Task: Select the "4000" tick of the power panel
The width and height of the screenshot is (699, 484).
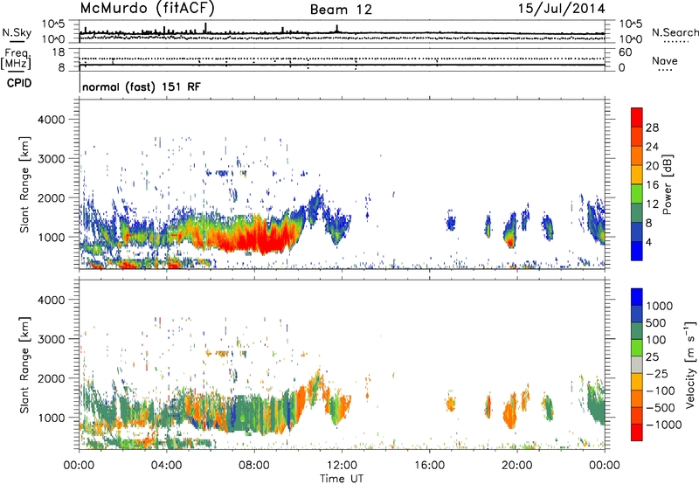Action: pos(51,120)
